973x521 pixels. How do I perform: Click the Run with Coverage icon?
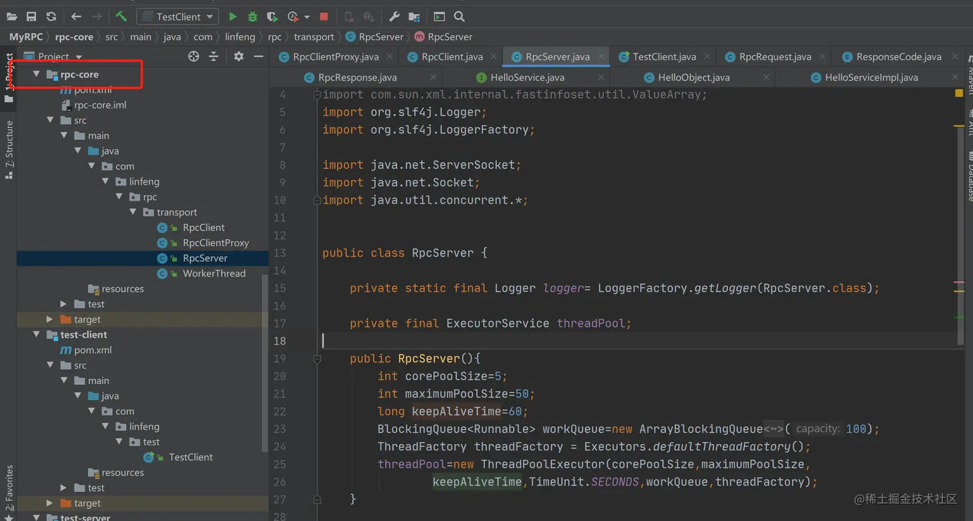pyautogui.click(x=272, y=17)
